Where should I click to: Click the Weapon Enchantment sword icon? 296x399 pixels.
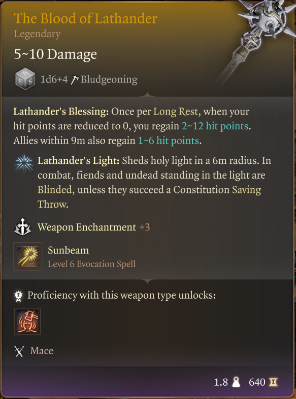(22, 227)
